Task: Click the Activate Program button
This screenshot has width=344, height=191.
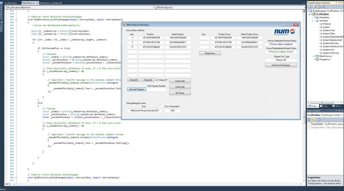Action: 136,89
